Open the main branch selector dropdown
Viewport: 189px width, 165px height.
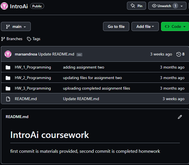16,26
